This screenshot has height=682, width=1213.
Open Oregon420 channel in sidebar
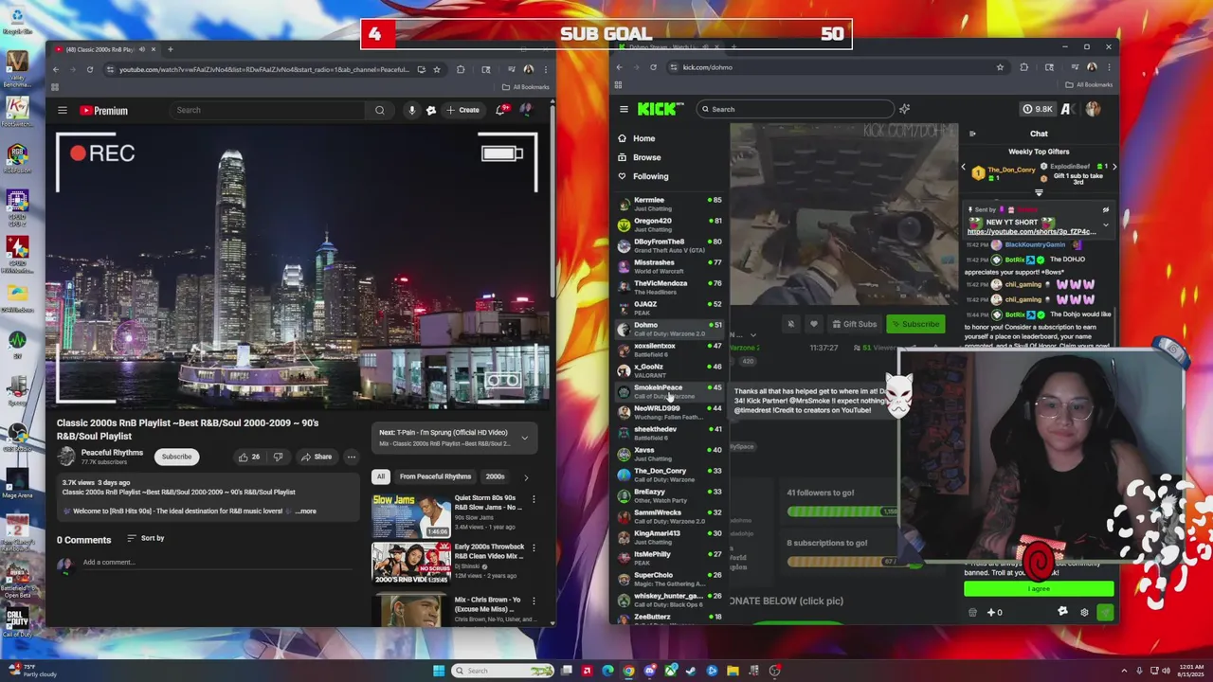point(669,224)
